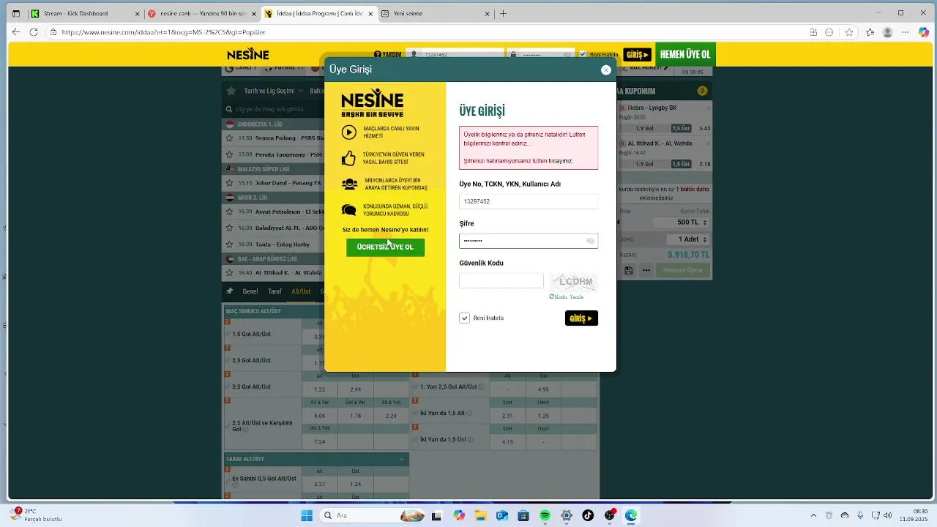The width and height of the screenshot is (937, 527).
Task: Click the pin icon next to the Genel tab
Action: coord(230,291)
